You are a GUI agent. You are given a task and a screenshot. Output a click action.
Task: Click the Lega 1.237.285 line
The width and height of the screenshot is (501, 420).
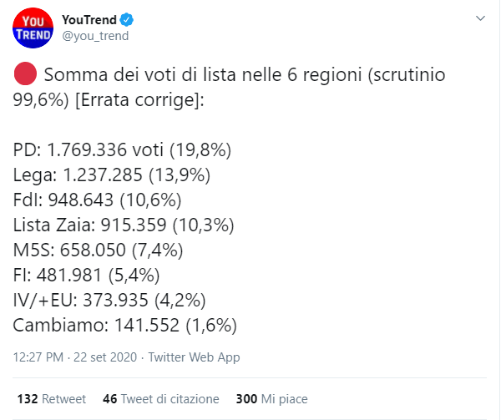(112, 175)
